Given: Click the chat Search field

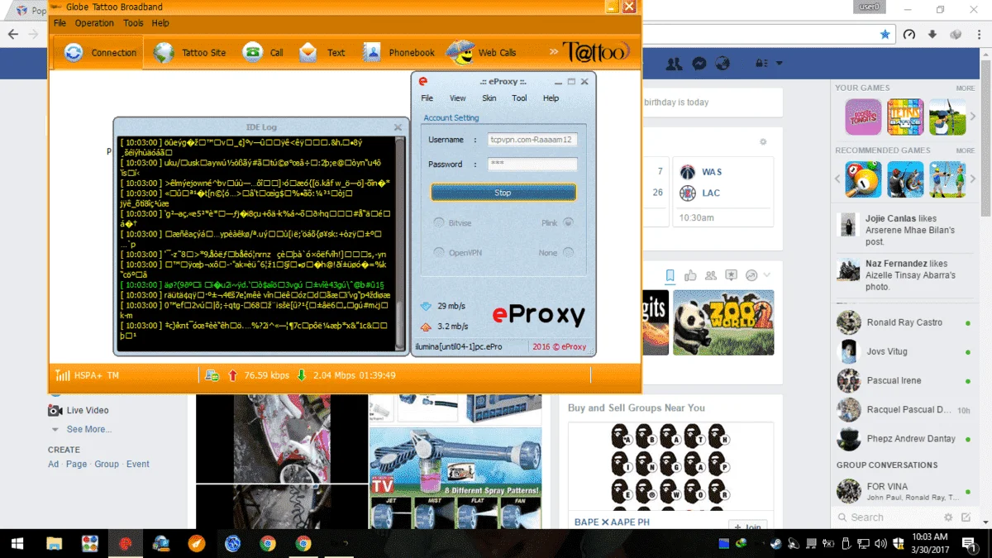Looking at the screenshot, I should click(885, 517).
